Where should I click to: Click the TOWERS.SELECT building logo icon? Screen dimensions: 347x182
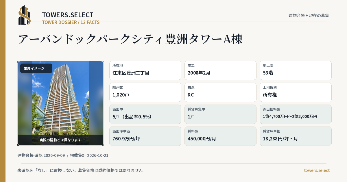click(25, 15)
